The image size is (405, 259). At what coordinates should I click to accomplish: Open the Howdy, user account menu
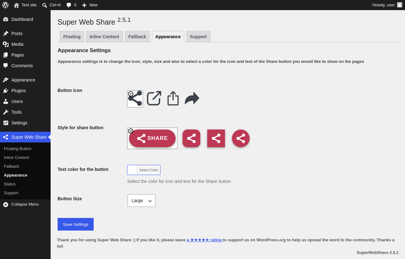[387, 5]
